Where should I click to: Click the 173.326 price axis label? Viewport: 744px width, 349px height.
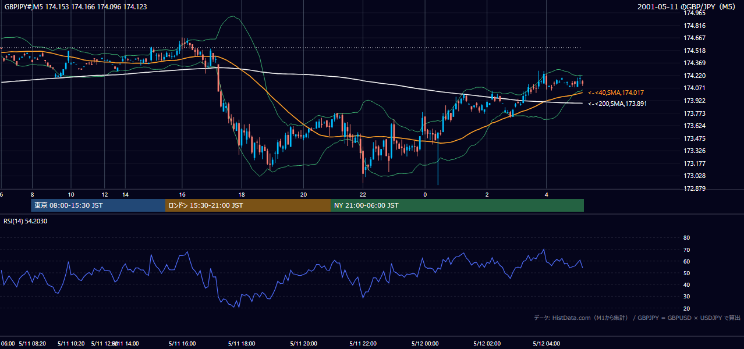coord(695,151)
